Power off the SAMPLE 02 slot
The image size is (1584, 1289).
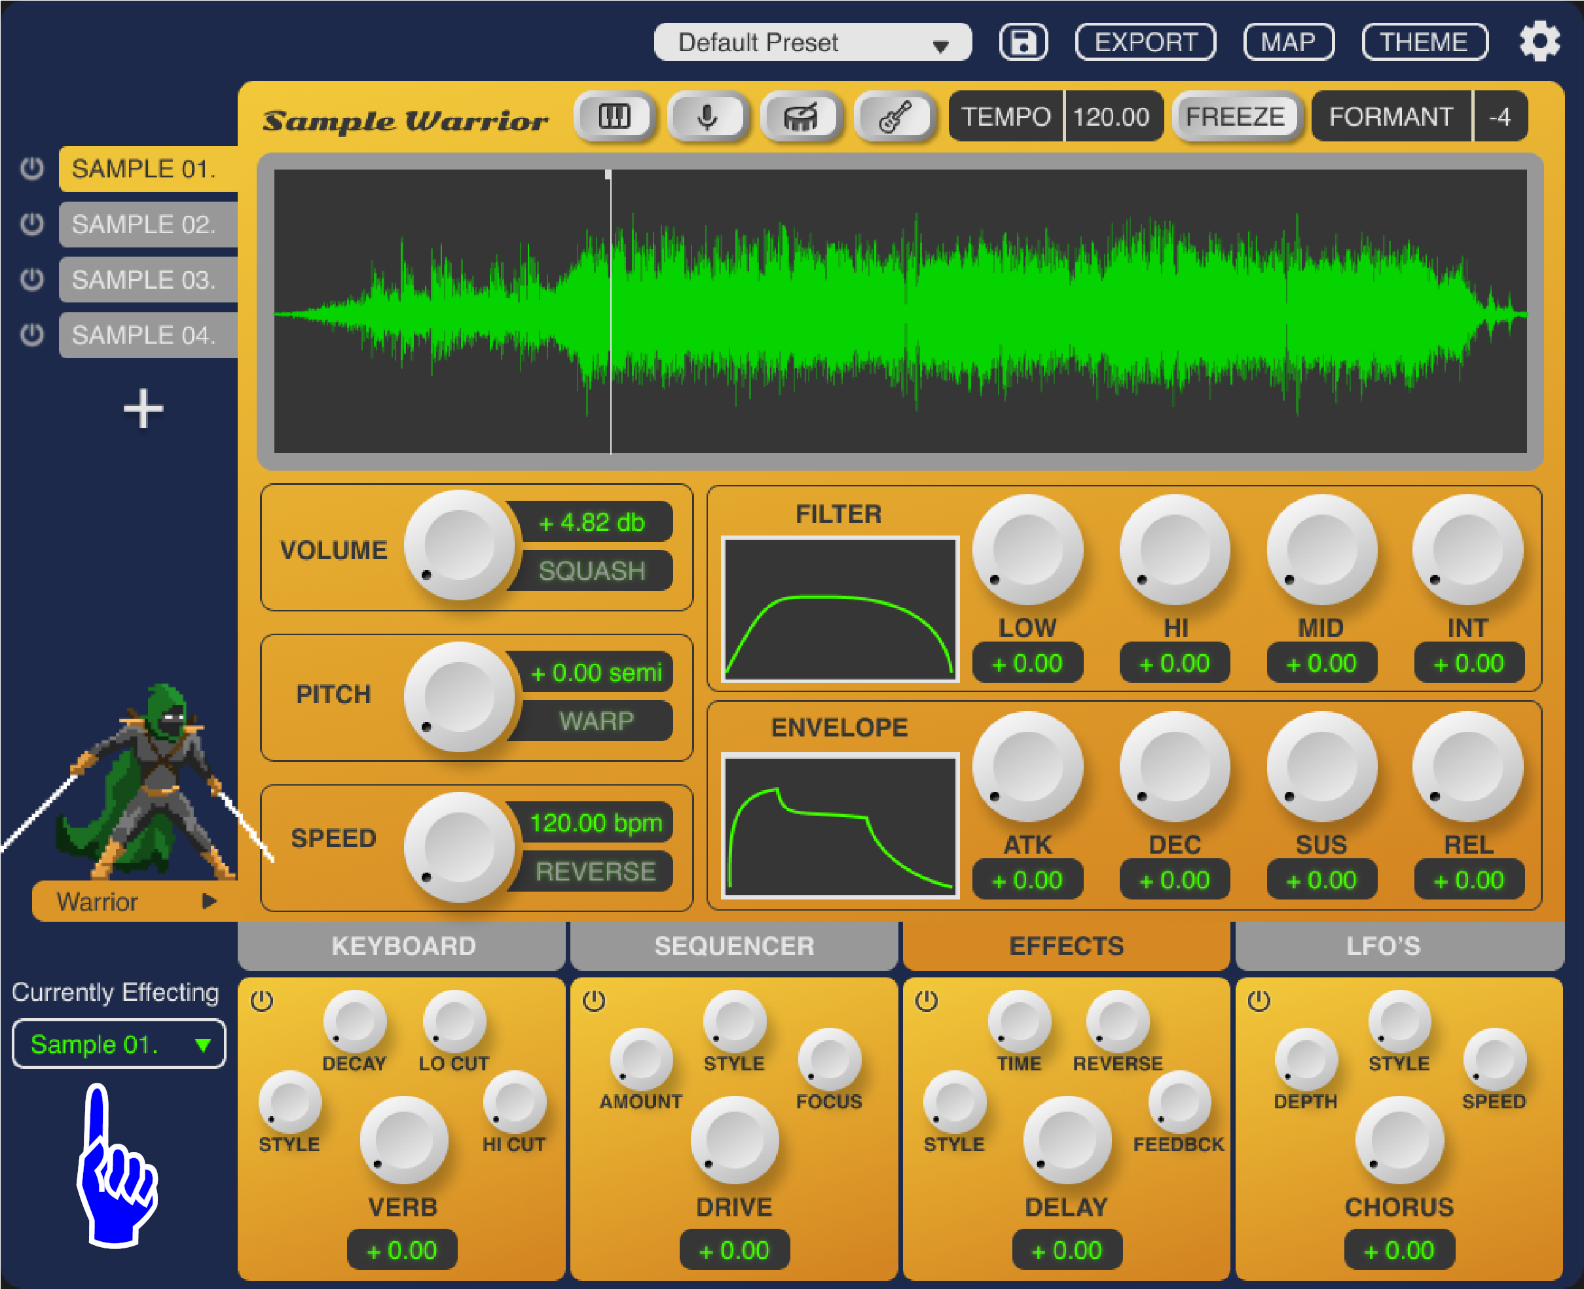(31, 225)
